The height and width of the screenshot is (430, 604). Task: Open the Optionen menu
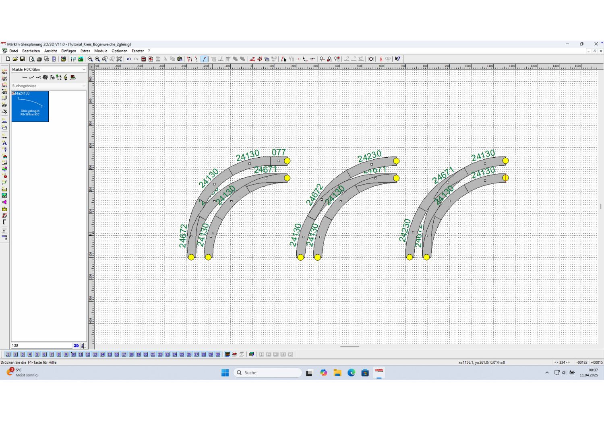click(119, 51)
